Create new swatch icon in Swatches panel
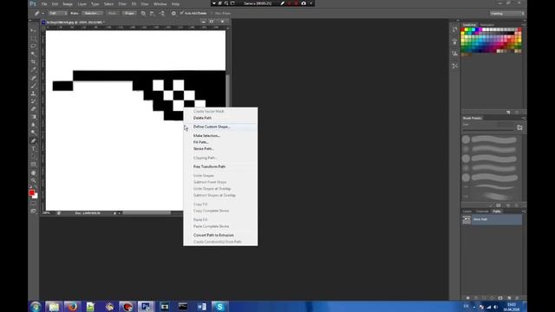Viewport: 555px width, 312px height. (x=508, y=112)
